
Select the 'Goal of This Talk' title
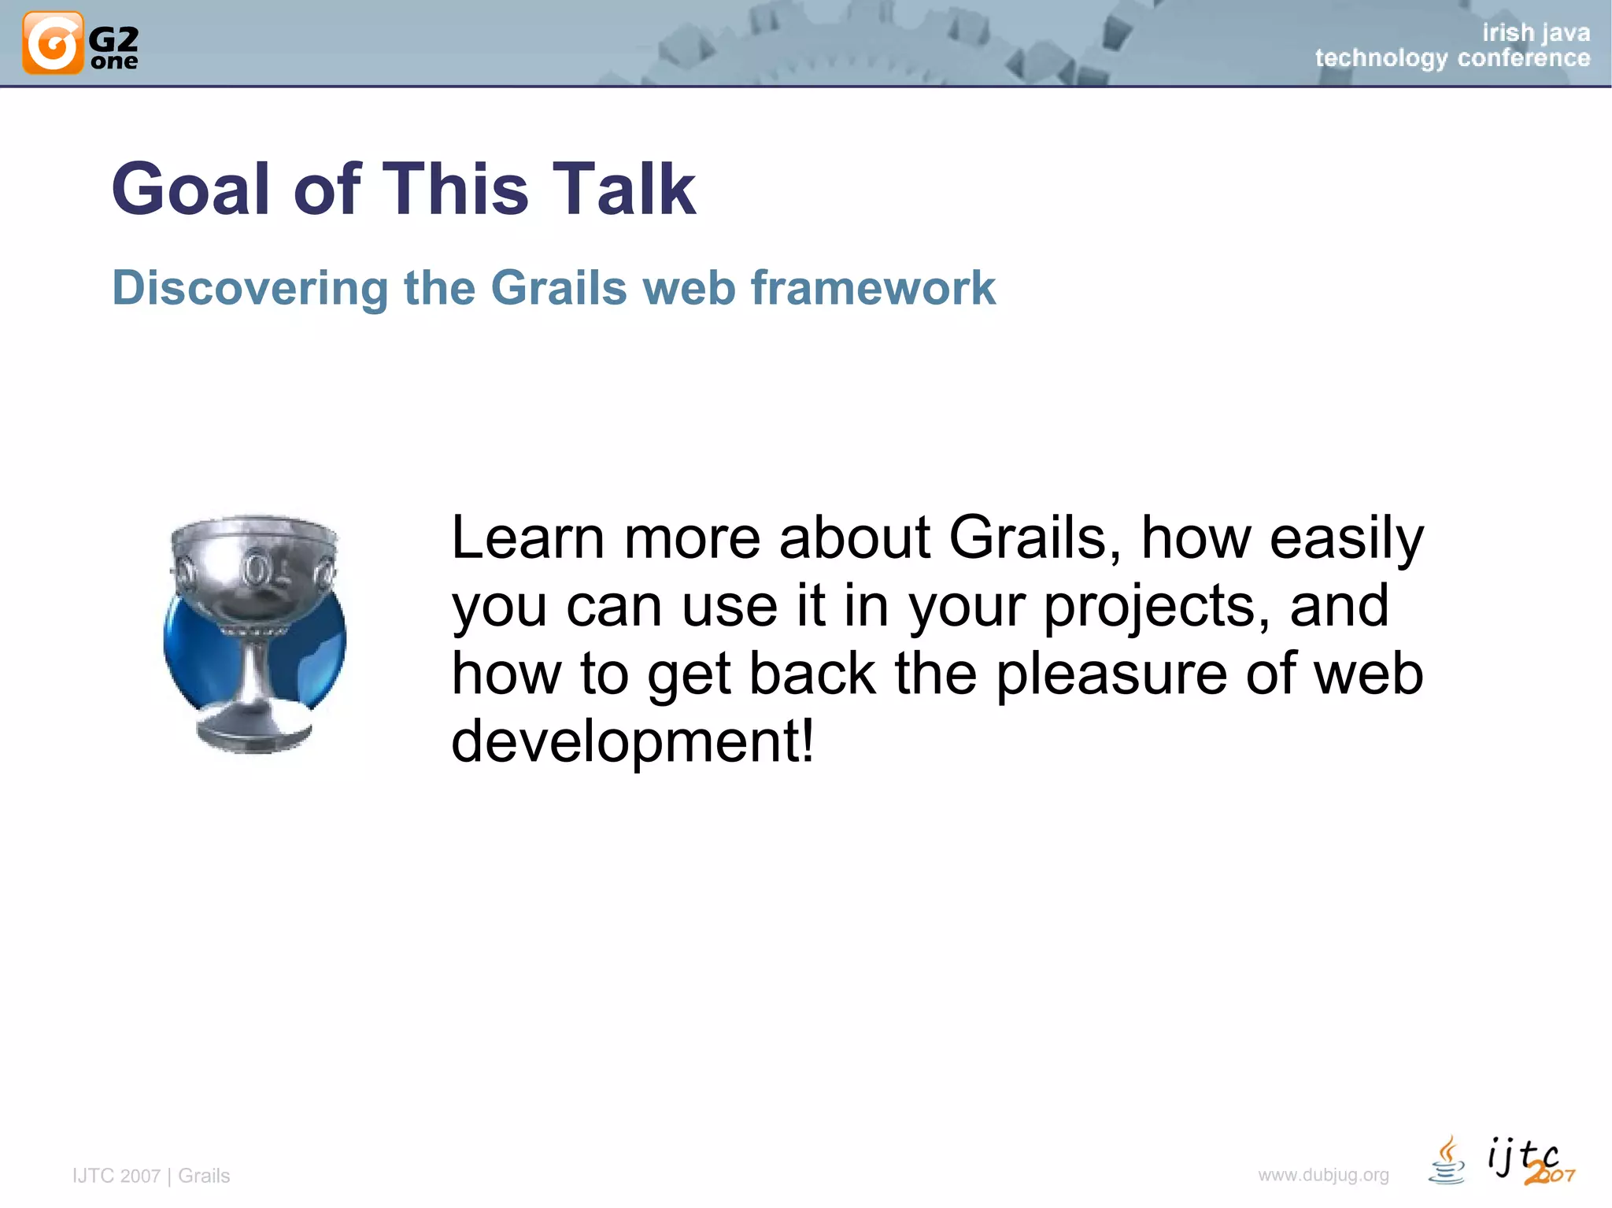(403, 189)
